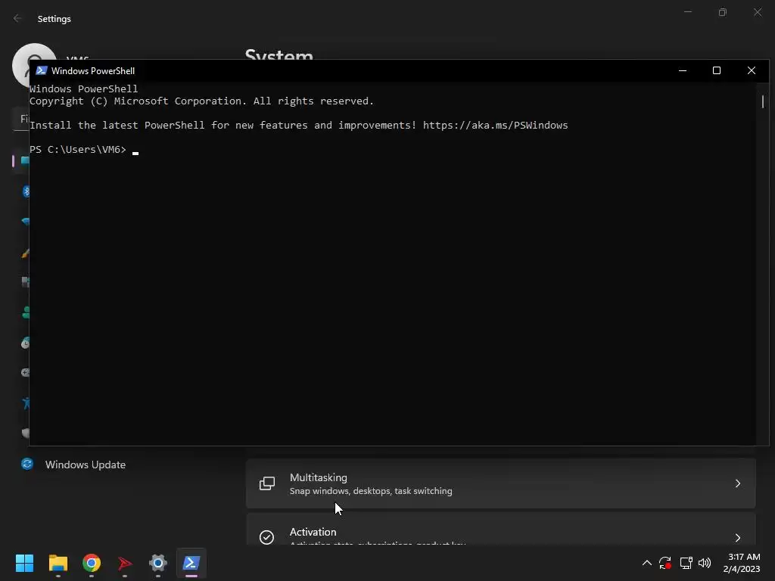Open the sync status tray icon
Viewport: 775px width, 581px height.
(665, 563)
